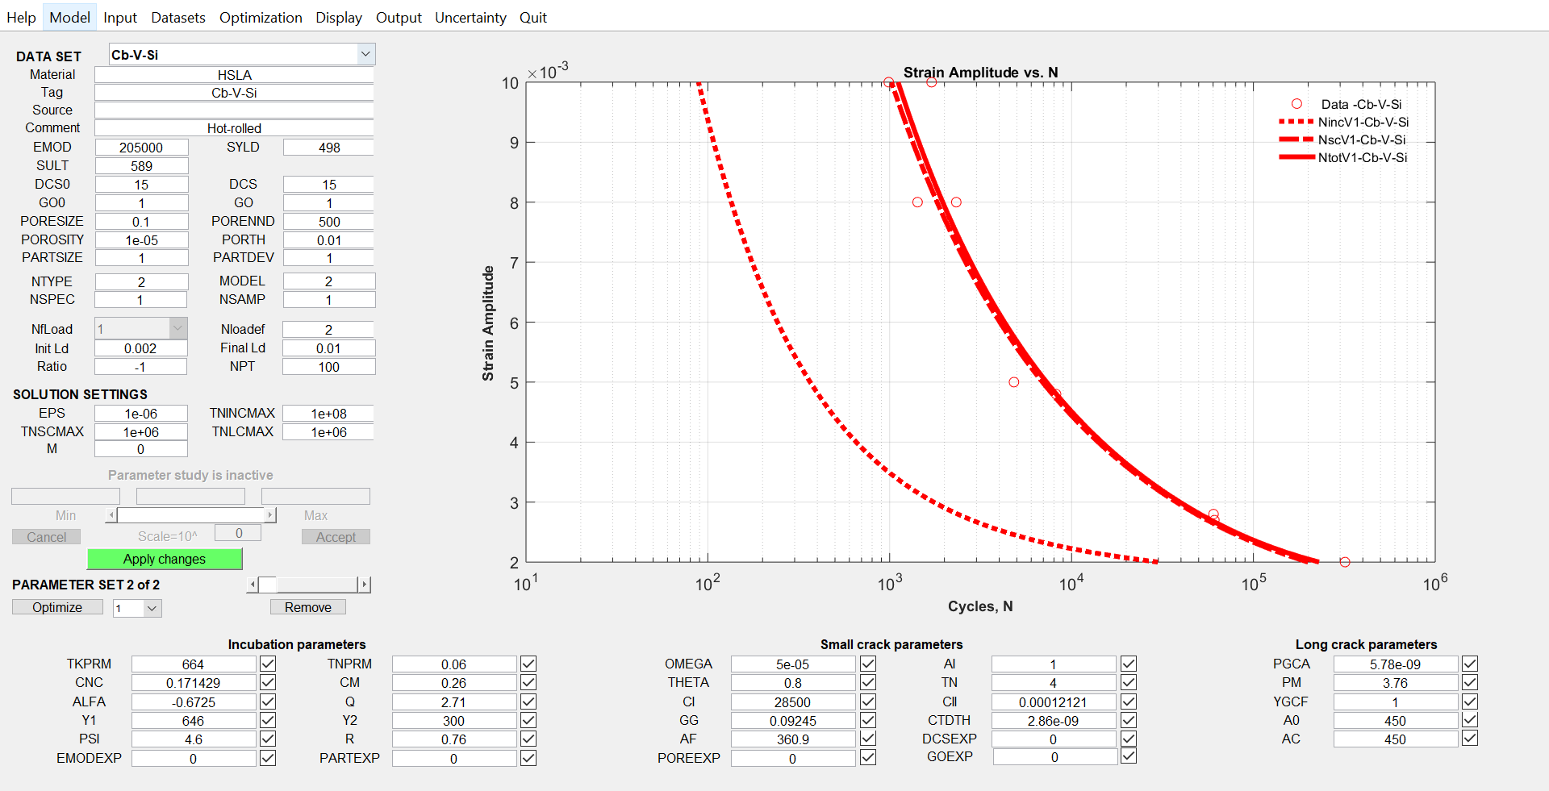Screen dimensions: 1549x791
Task: Expand the dropdown next to Optimize
Action: point(152,608)
